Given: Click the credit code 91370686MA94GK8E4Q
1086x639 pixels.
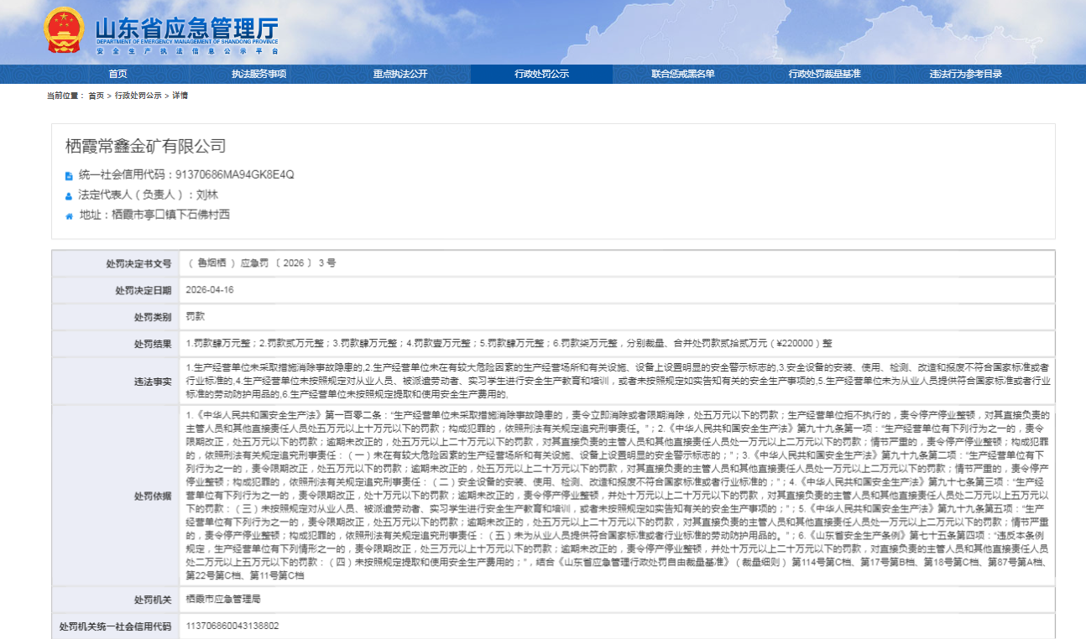Looking at the screenshot, I should point(234,175).
